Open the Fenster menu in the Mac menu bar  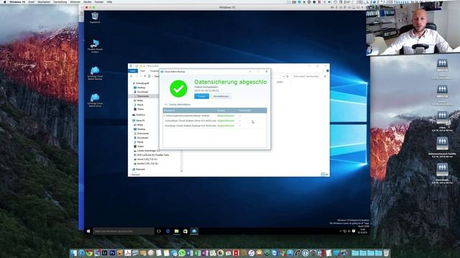[99, 1]
